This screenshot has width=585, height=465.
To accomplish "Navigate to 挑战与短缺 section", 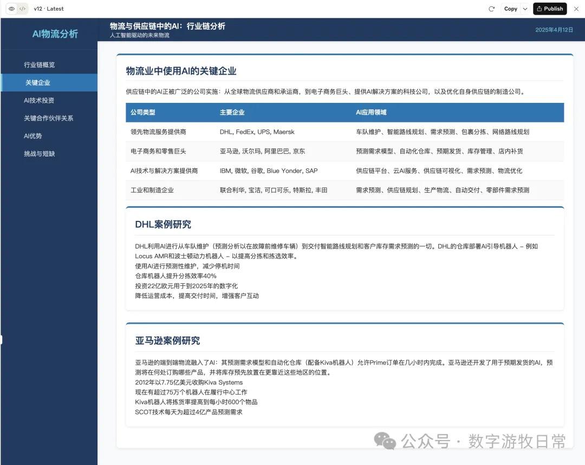I will tap(39, 154).
